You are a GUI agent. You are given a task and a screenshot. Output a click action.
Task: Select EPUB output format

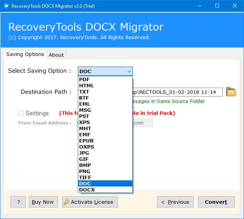105,141
